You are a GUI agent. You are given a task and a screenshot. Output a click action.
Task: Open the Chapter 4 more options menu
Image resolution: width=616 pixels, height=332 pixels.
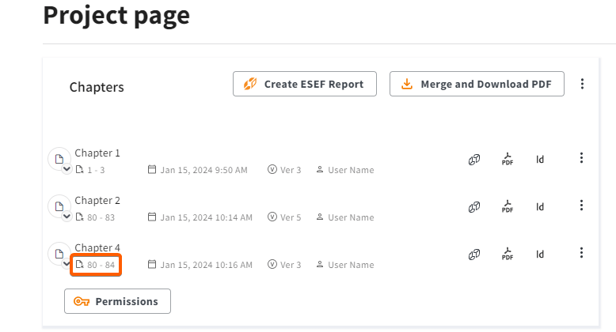coord(581,253)
